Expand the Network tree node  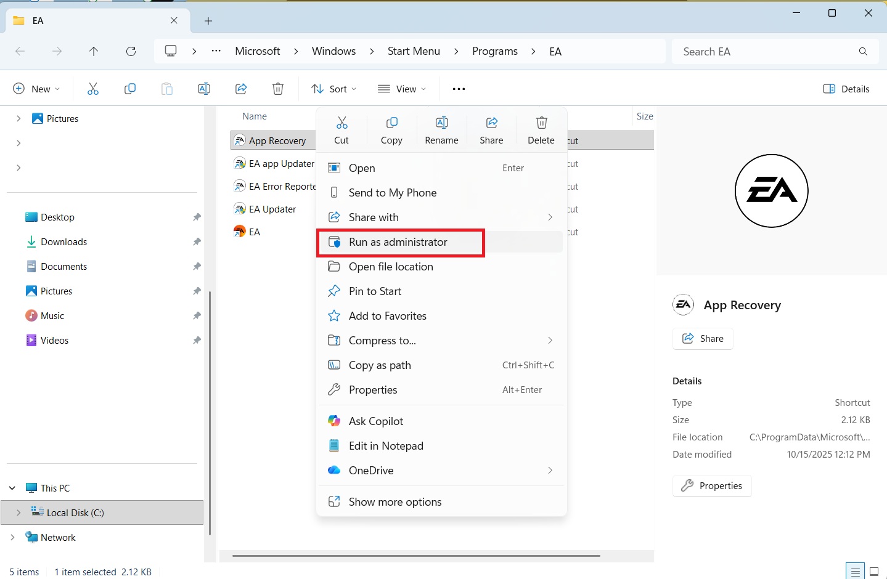(x=12, y=537)
